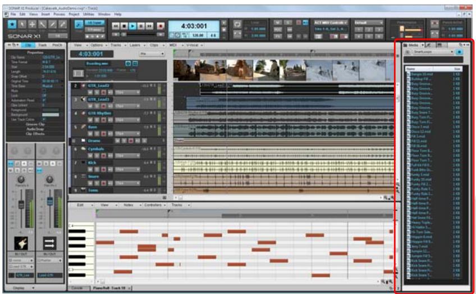Select the Smart tool in the toolbar
The image size is (476, 294).
(x=12, y=24)
